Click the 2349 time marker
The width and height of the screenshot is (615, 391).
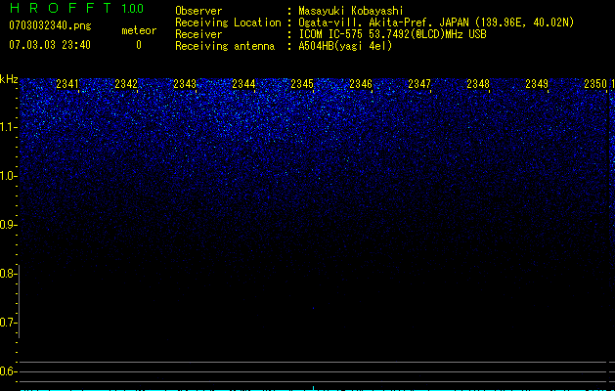coord(537,84)
